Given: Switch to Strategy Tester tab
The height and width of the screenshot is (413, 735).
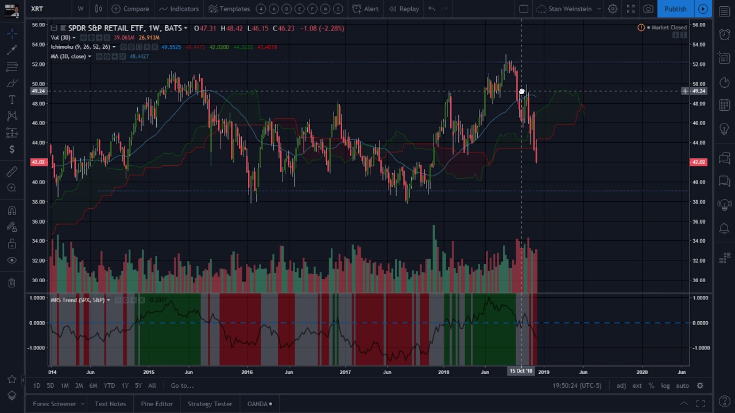Looking at the screenshot, I should pos(210,404).
